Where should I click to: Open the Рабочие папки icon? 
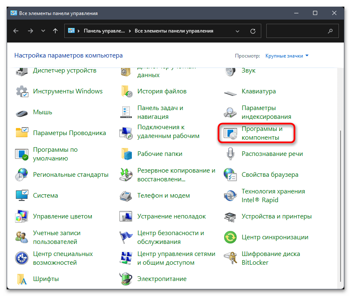click(x=126, y=154)
